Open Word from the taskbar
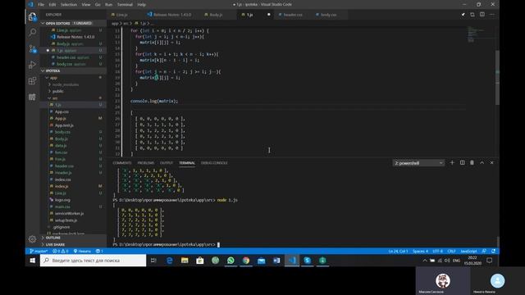Image resolution: width=525 pixels, height=295 pixels. 276,261
